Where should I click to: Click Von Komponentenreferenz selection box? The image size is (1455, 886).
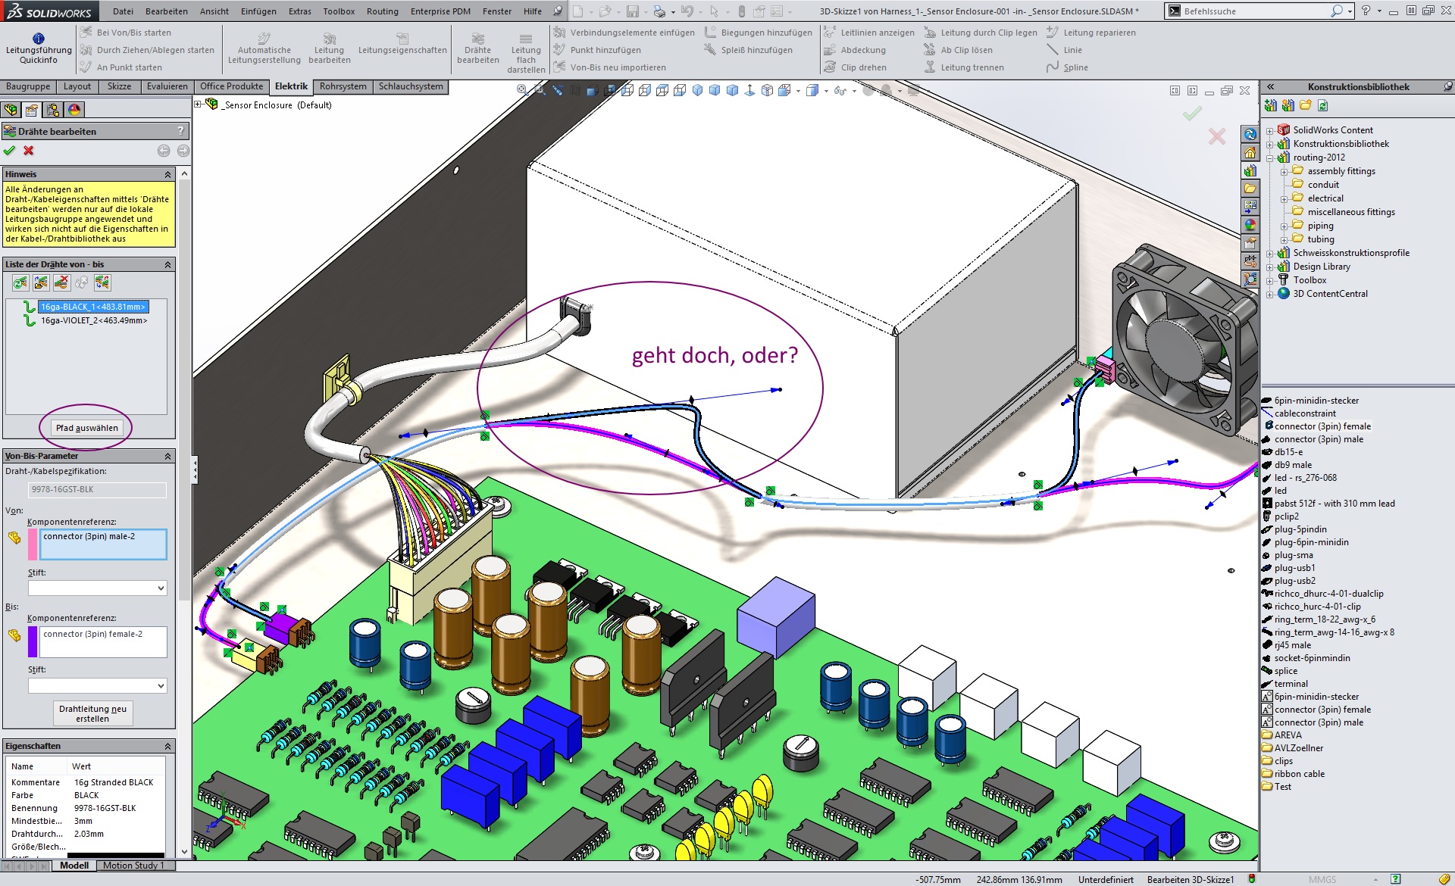[x=103, y=544]
